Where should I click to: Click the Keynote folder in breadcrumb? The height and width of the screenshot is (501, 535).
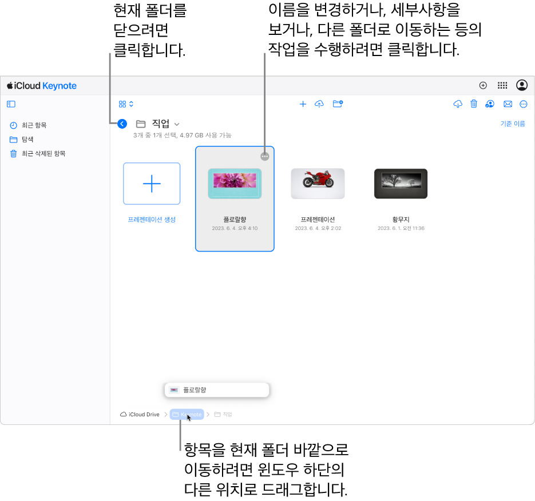[x=187, y=415]
